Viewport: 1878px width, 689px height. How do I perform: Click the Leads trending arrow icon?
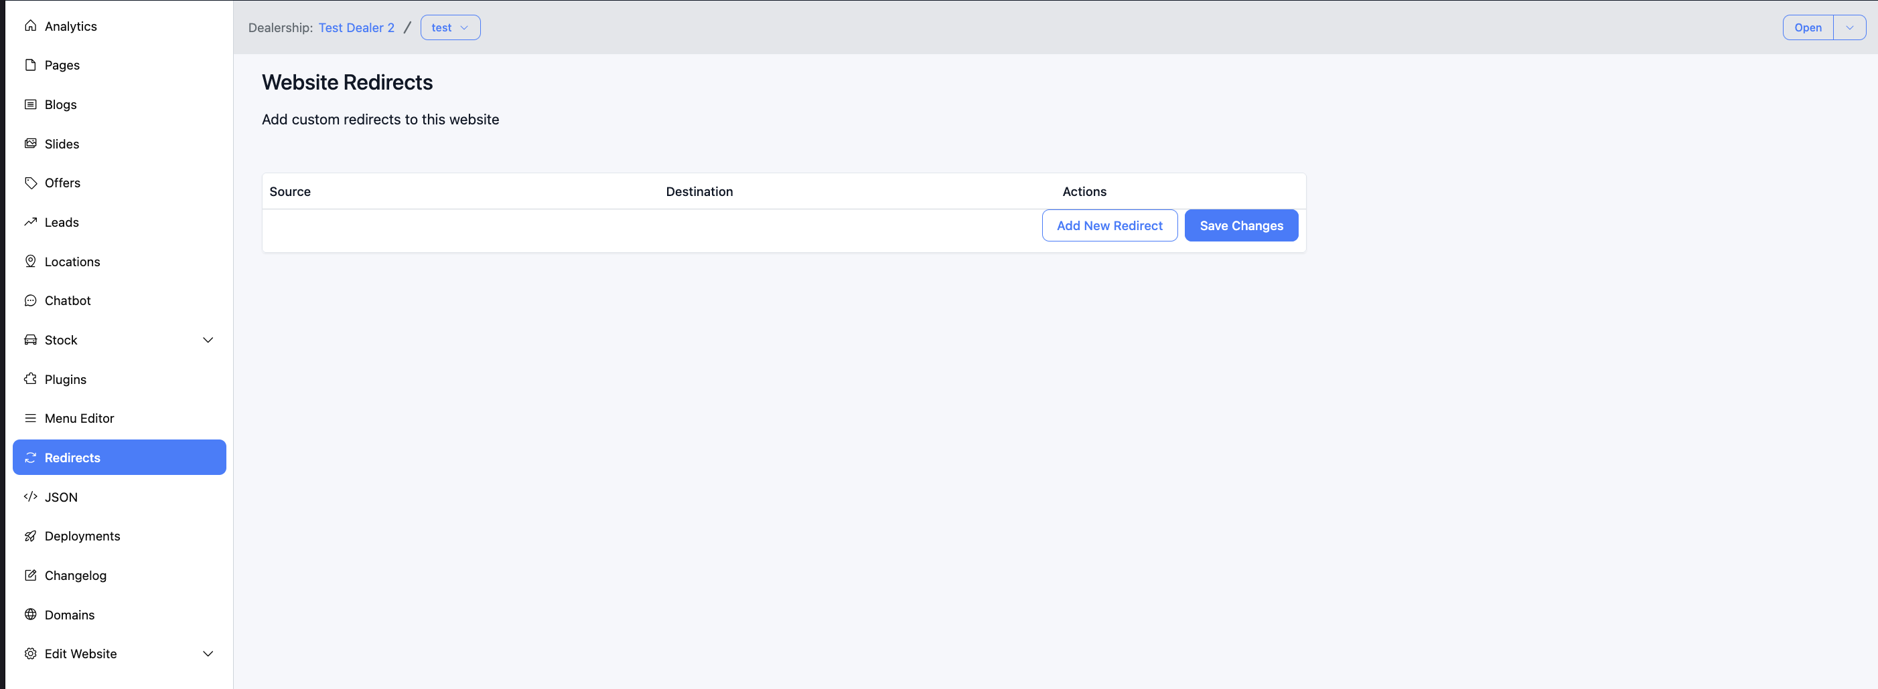point(30,222)
